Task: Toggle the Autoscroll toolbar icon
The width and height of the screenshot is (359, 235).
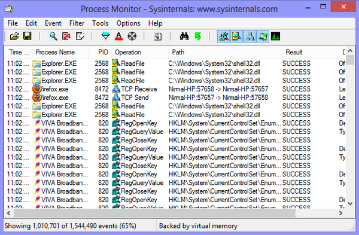Action: (x=66, y=36)
